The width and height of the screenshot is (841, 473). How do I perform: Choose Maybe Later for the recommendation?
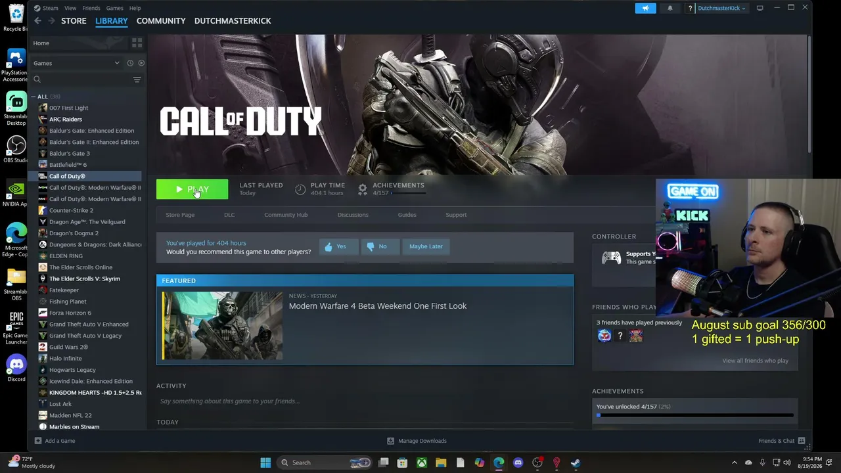coord(426,246)
